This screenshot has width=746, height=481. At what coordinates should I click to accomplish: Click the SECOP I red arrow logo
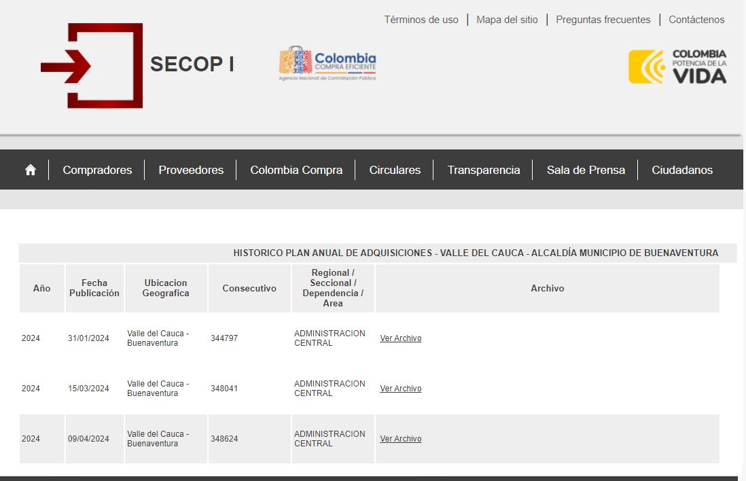tap(92, 66)
